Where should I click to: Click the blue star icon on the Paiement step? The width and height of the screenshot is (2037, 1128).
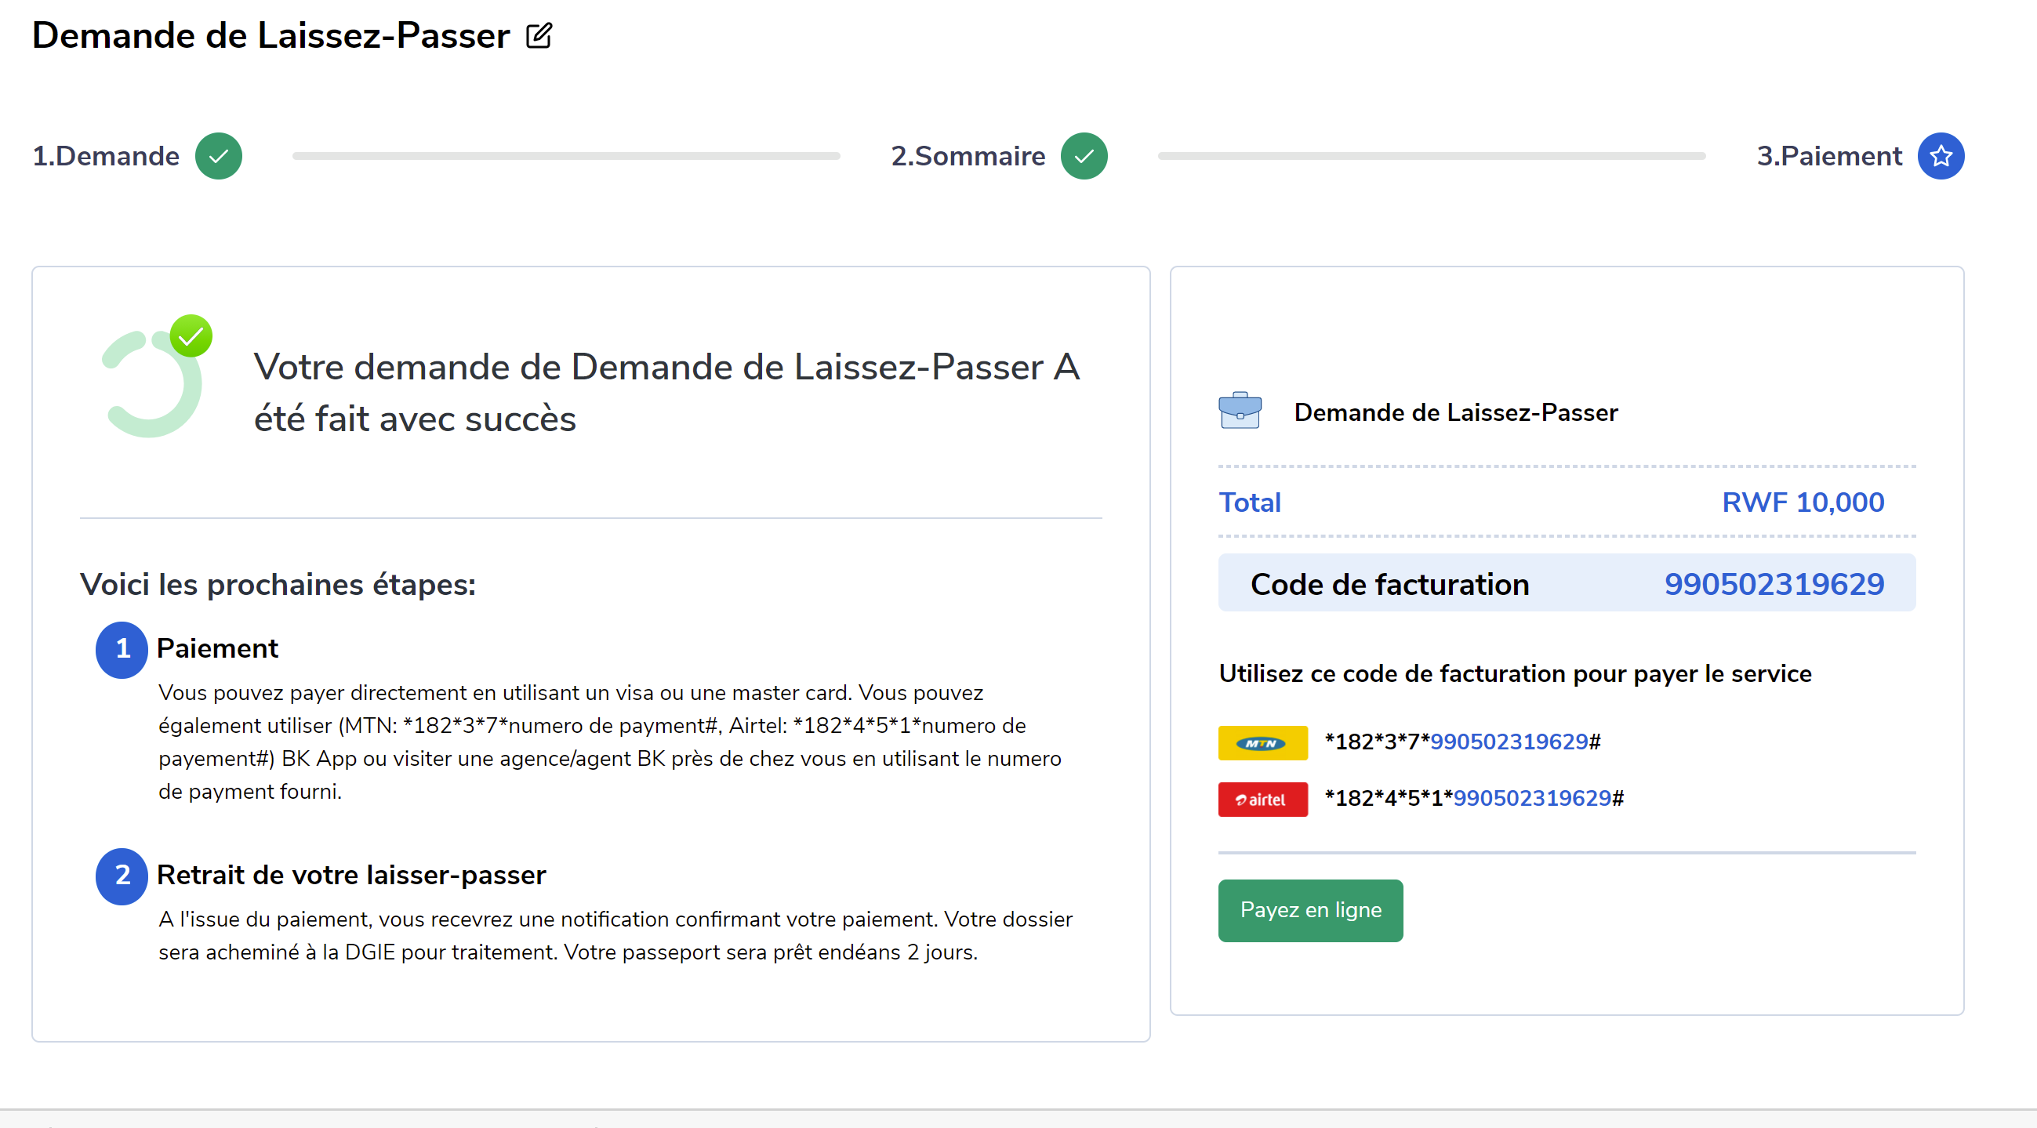click(x=1940, y=156)
